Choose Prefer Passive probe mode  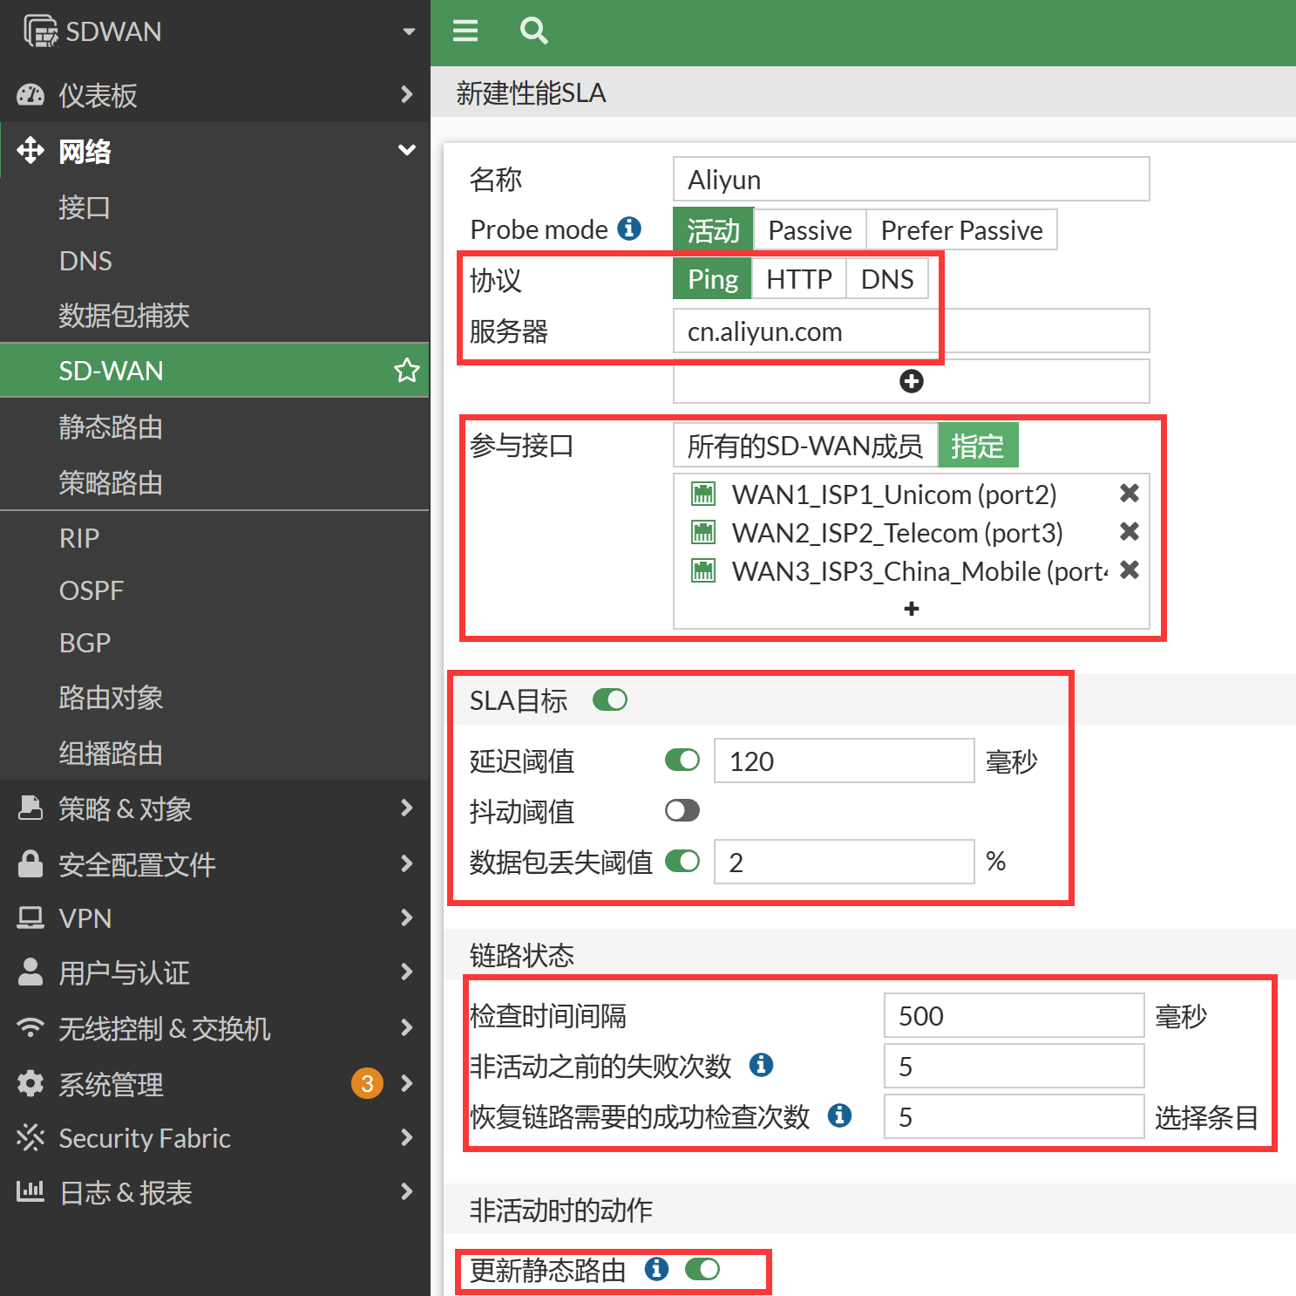coord(960,230)
